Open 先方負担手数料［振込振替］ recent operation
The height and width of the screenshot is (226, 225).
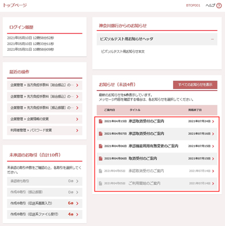point(44,108)
